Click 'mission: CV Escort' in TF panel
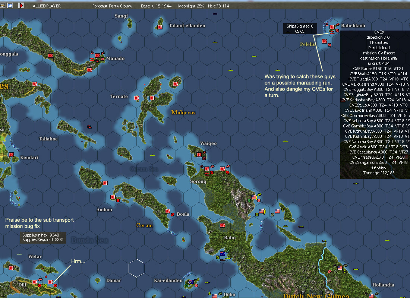410x298 pixels. coord(379,53)
